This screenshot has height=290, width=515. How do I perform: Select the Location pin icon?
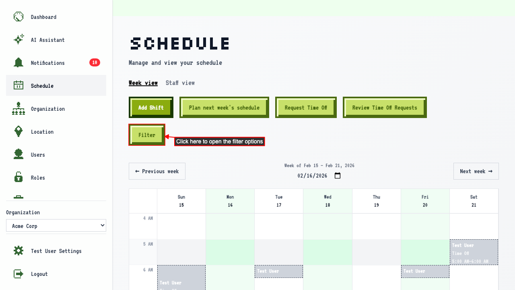[x=19, y=131]
